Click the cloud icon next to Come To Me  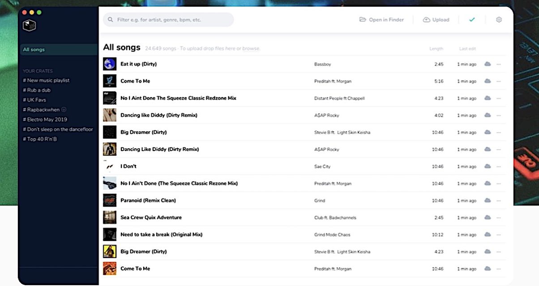[x=488, y=81]
